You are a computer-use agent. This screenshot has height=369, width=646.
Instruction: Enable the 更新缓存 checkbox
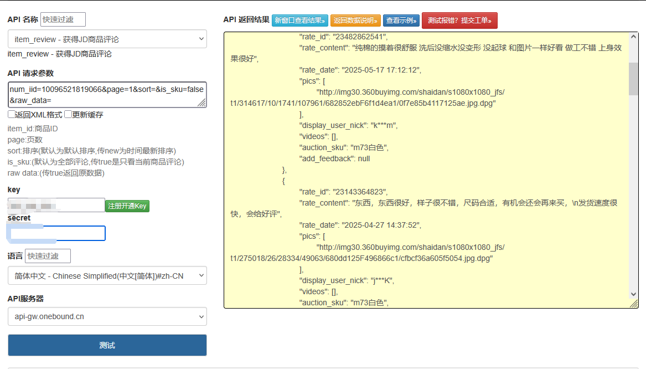pos(68,115)
